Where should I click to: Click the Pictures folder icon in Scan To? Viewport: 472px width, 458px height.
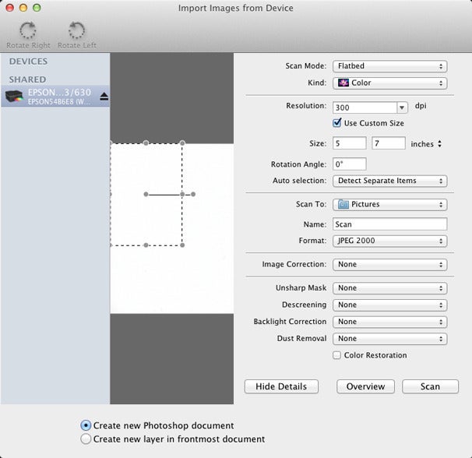point(343,204)
